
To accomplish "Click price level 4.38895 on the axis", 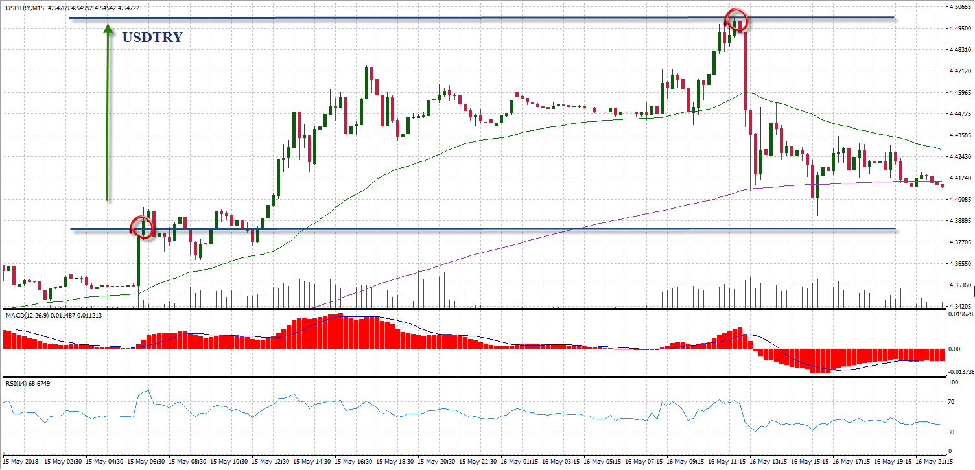I will pyautogui.click(x=961, y=221).
